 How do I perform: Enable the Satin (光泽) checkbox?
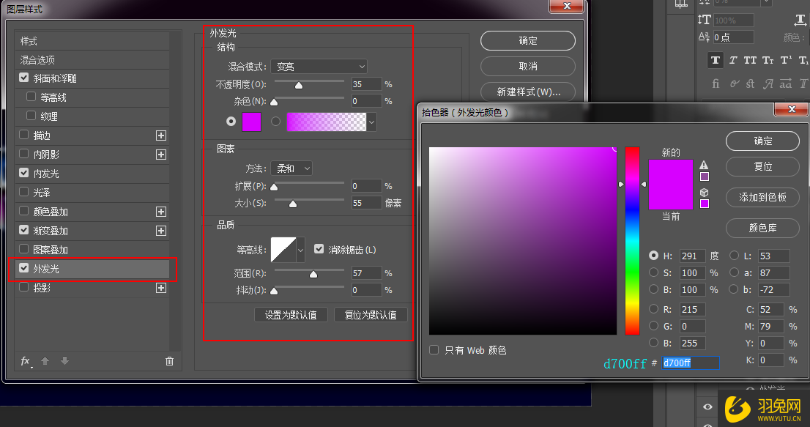coord(23,192)
